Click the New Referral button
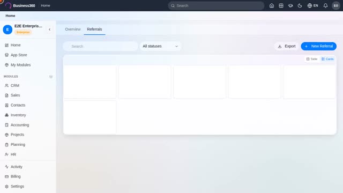Image resolution: width=343 pixels, height=193 pixels. [318, 46]
